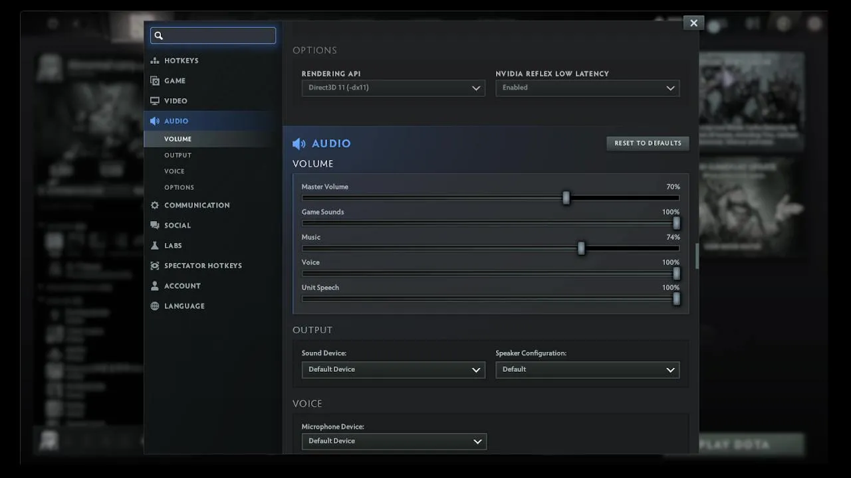Viewport: 851px width, 478px height.
Task: Click the Music slider handle
Action: tap(582, 248)
